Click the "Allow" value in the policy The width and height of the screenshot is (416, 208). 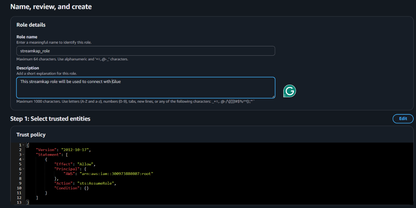tap(86, 164)
